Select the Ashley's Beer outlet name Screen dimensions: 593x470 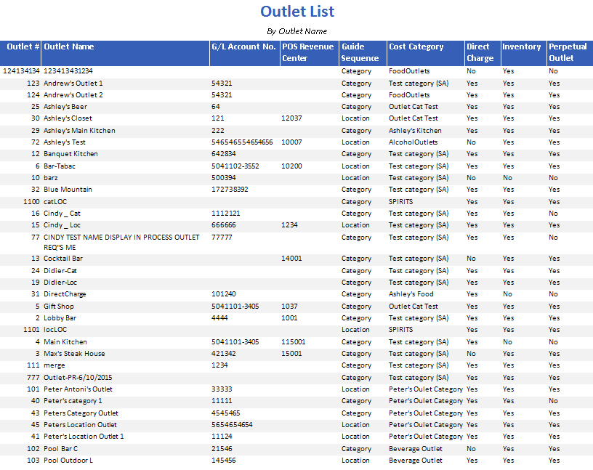(65, 107)
